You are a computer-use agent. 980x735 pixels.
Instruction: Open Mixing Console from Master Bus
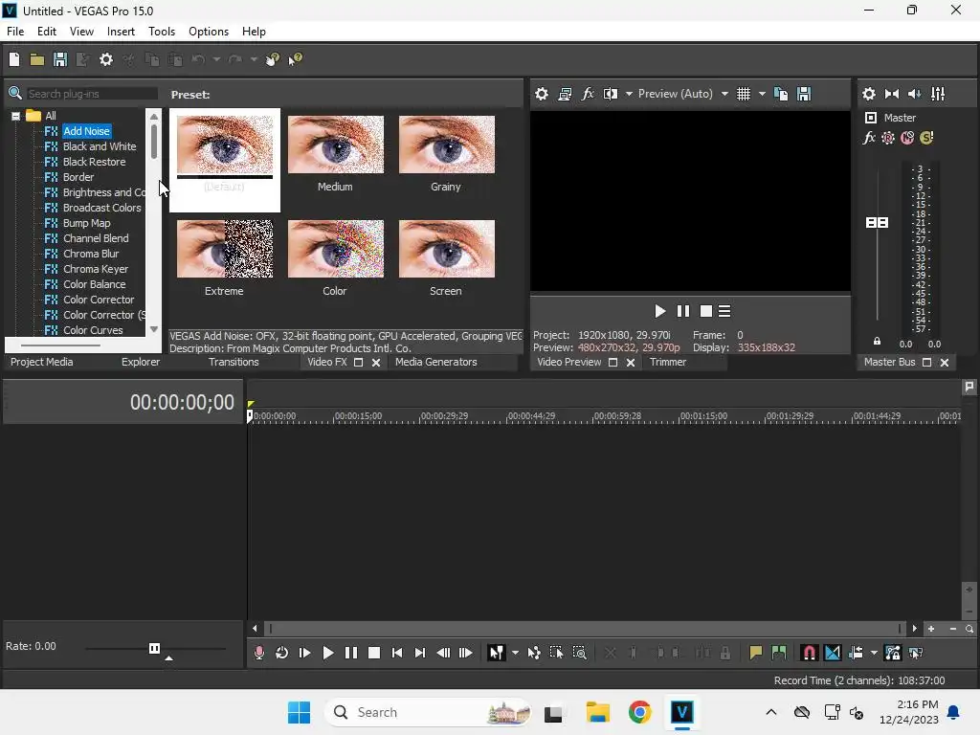point(938,94)
